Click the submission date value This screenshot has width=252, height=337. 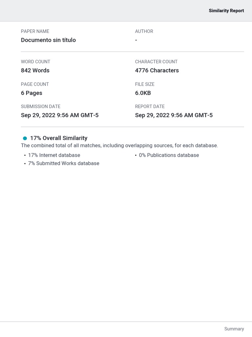coord(60,115)
